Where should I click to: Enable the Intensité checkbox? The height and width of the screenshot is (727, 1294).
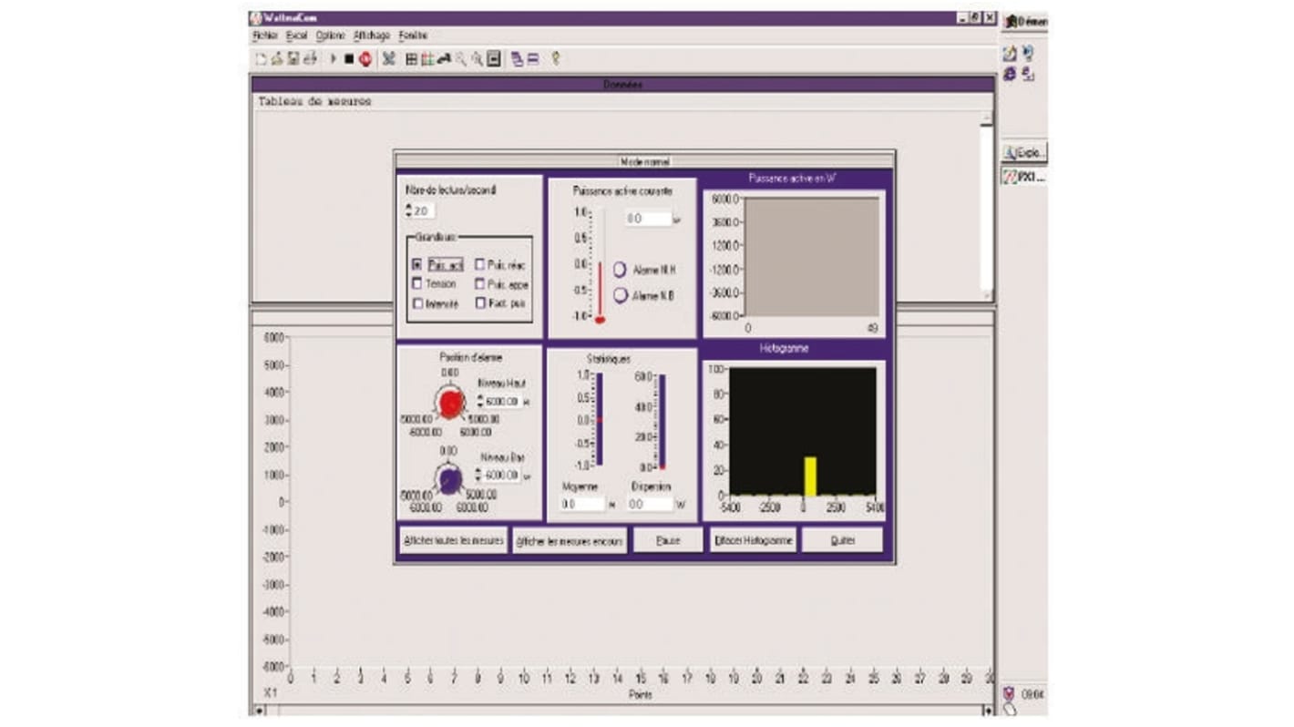[x=417, y=303]
